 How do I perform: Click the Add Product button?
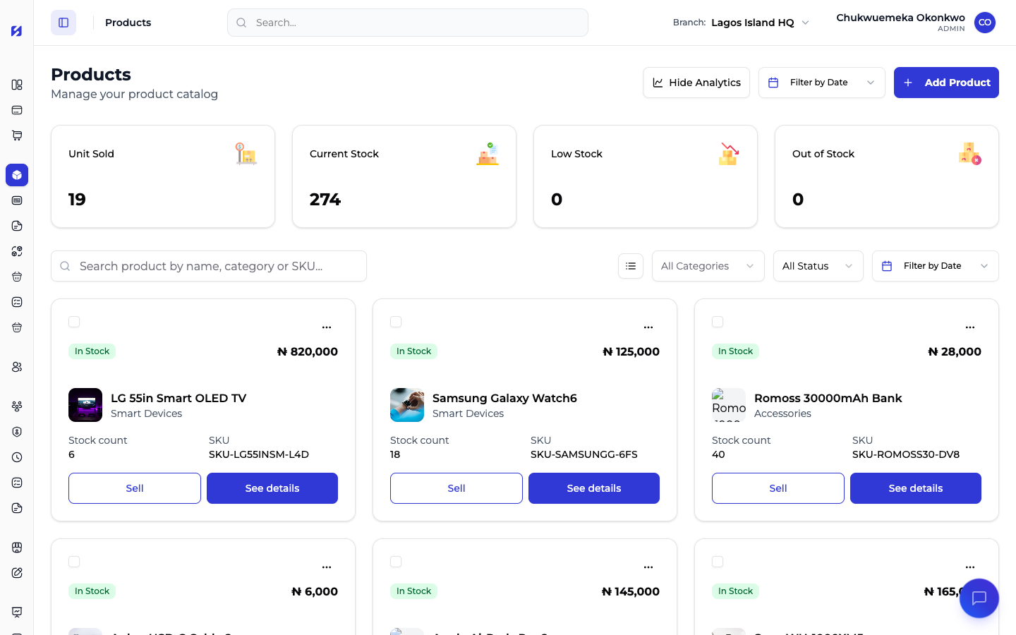pyautogui.click(x=946, y=83)
